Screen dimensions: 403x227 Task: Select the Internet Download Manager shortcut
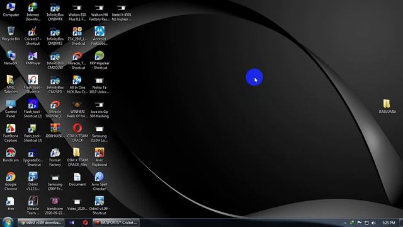point(33,12)
